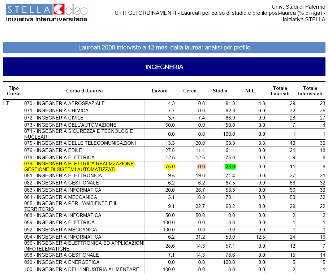Select row '076 - INGEGNERIA EDILE'
Screen dimensions: 328x274
175,150
